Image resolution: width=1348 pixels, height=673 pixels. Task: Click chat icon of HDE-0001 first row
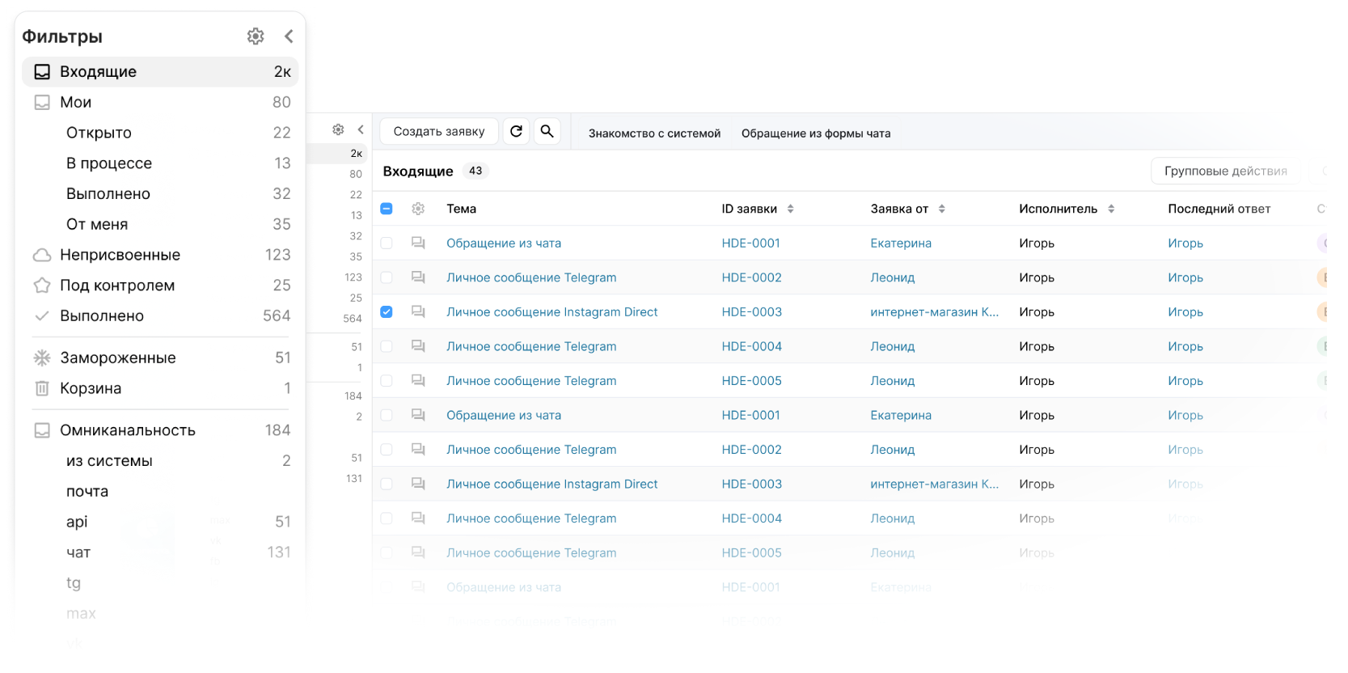(x=418, y=243)
